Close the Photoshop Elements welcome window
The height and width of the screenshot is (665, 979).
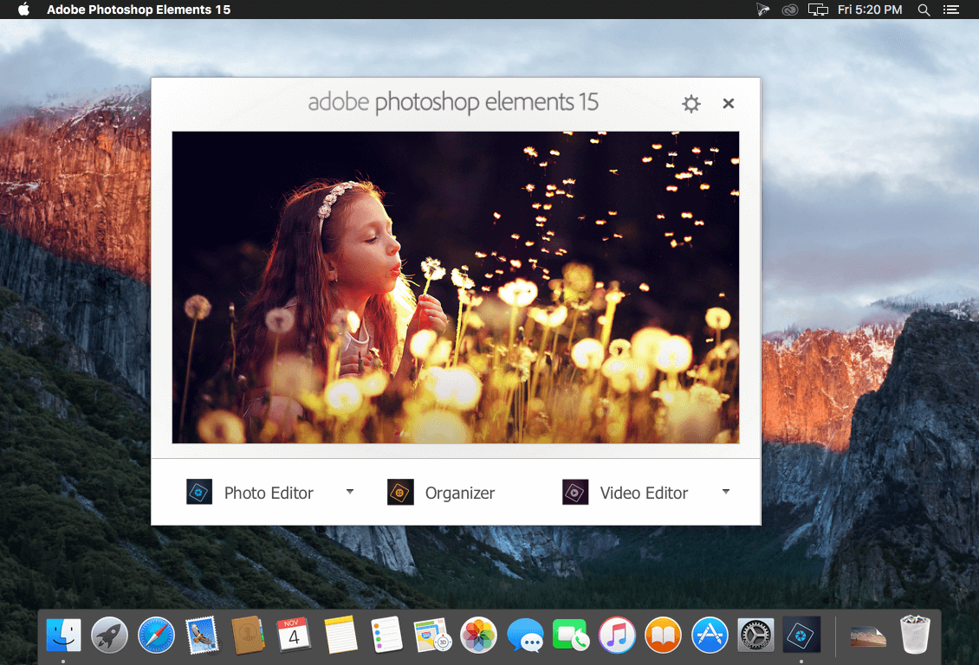728,104
